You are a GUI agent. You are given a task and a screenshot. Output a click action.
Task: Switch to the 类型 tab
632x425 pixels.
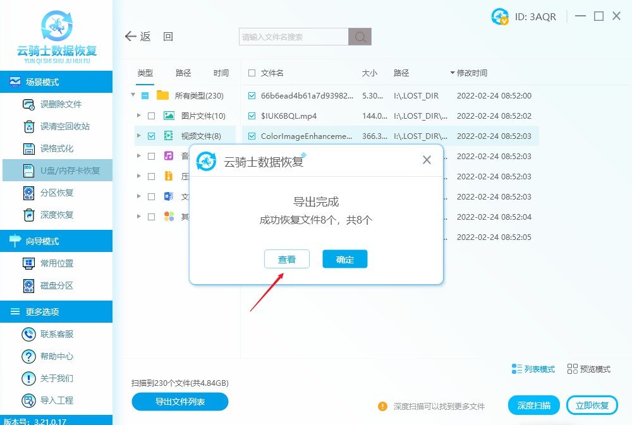pyautogui.click(x=145, y=73)
